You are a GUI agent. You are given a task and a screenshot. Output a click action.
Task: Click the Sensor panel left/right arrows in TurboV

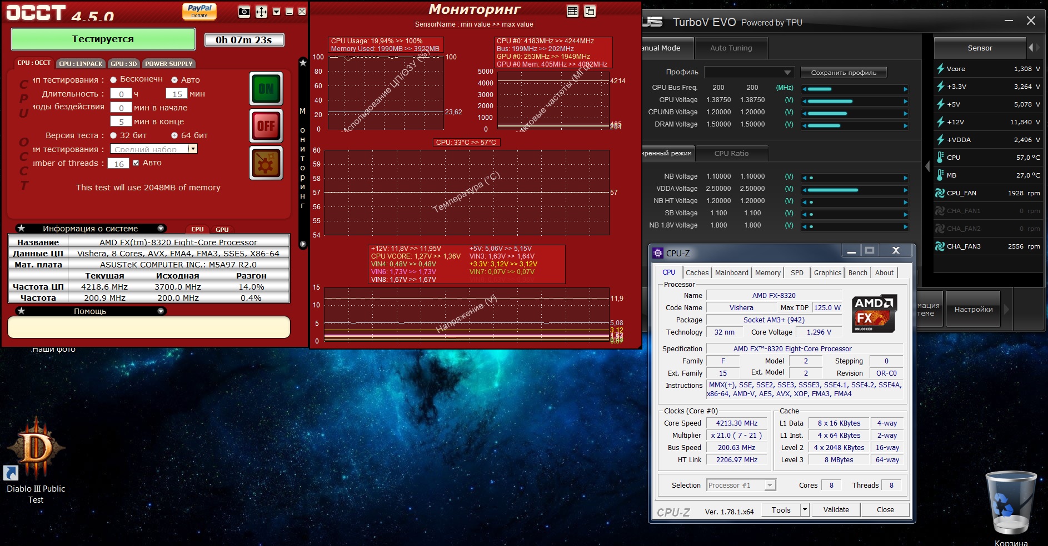(x=1033, y=48)
